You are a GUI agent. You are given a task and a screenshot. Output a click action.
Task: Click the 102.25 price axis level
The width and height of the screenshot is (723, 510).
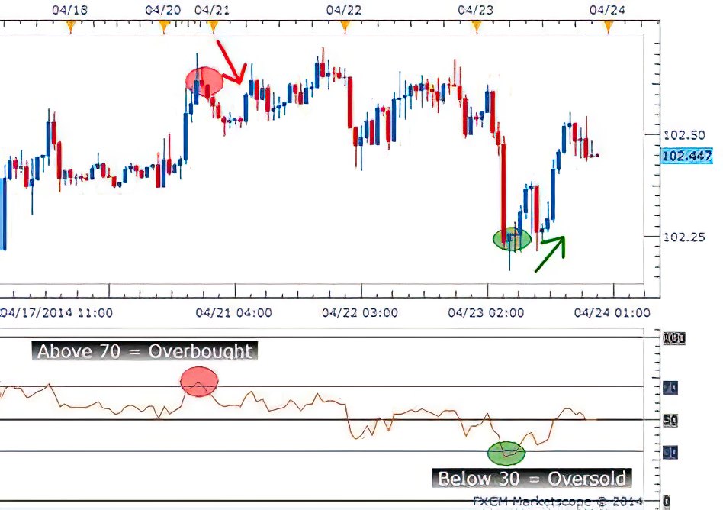684,237
